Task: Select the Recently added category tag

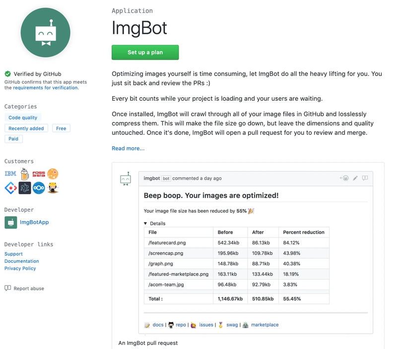Action: (26, 128)
